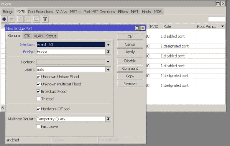This screenshot has height=146, width=230.
Task: Maximize the New Bridge Port dialog
Action: [137, 28]
